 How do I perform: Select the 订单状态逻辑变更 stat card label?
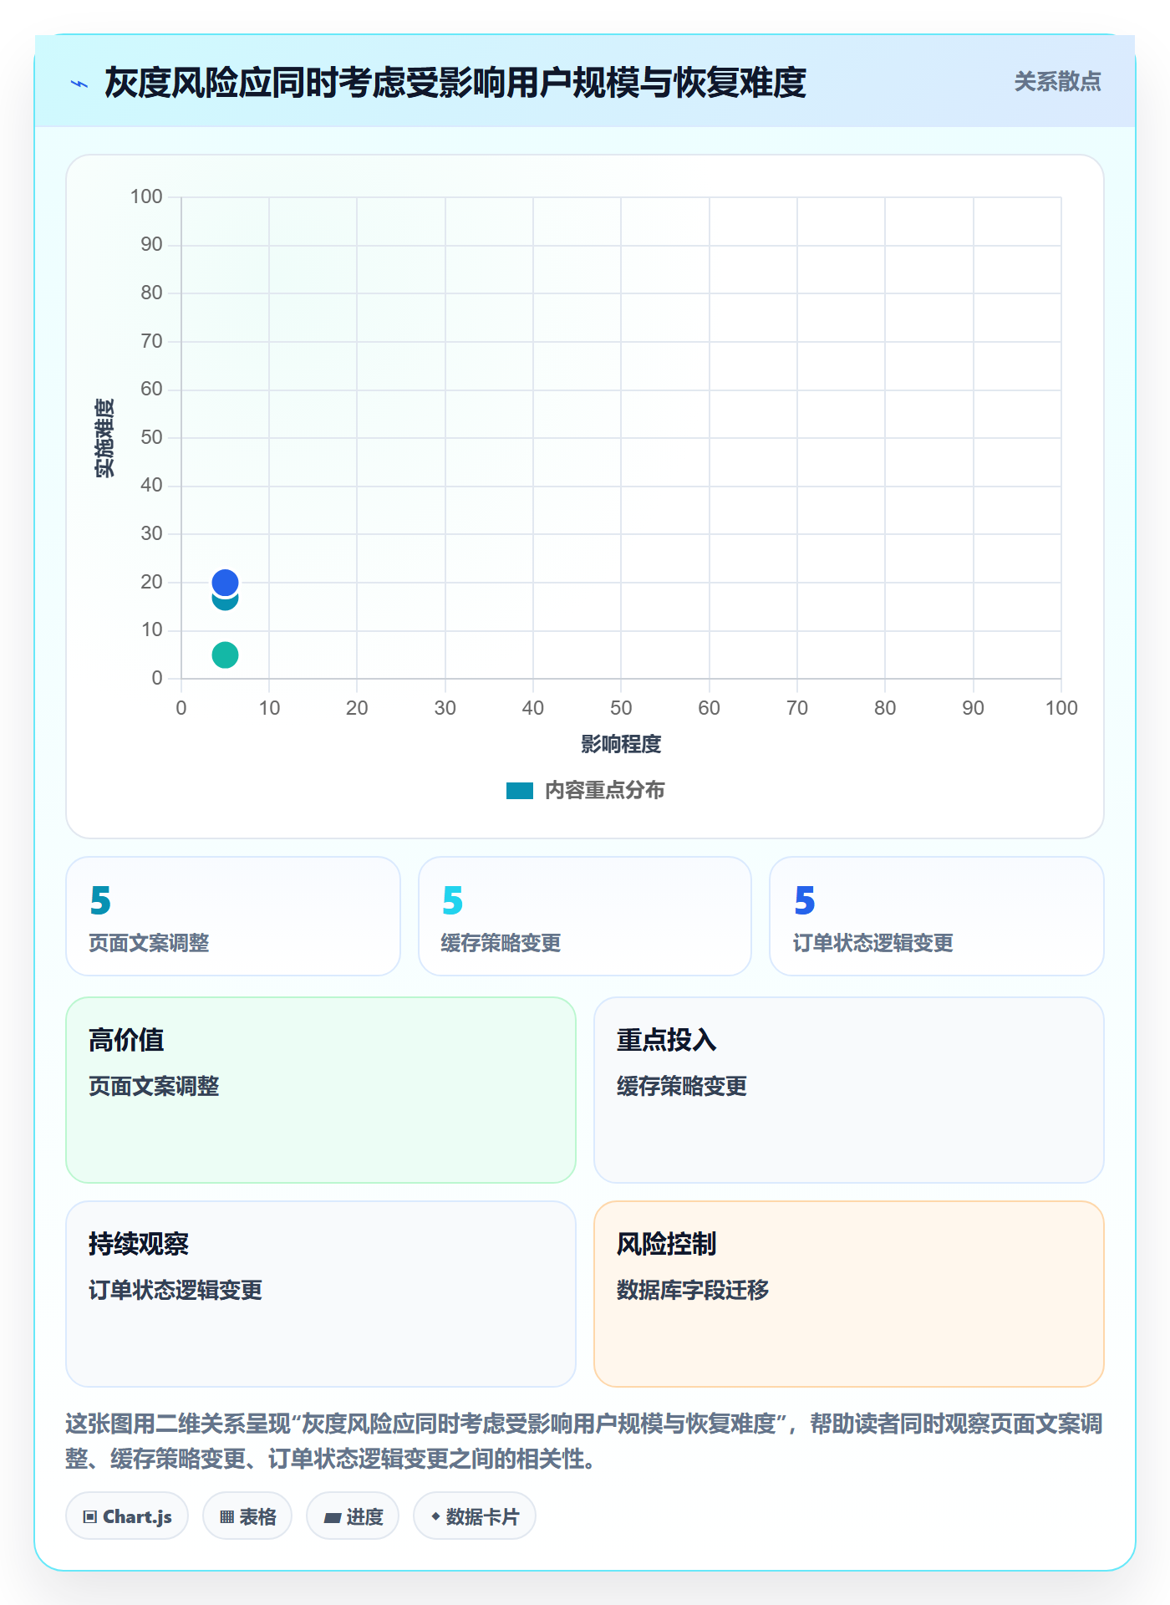(872, 943)
